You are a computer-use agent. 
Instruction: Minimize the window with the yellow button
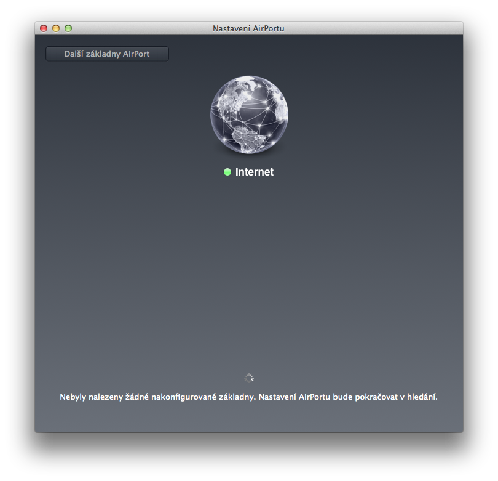(56, 28)
